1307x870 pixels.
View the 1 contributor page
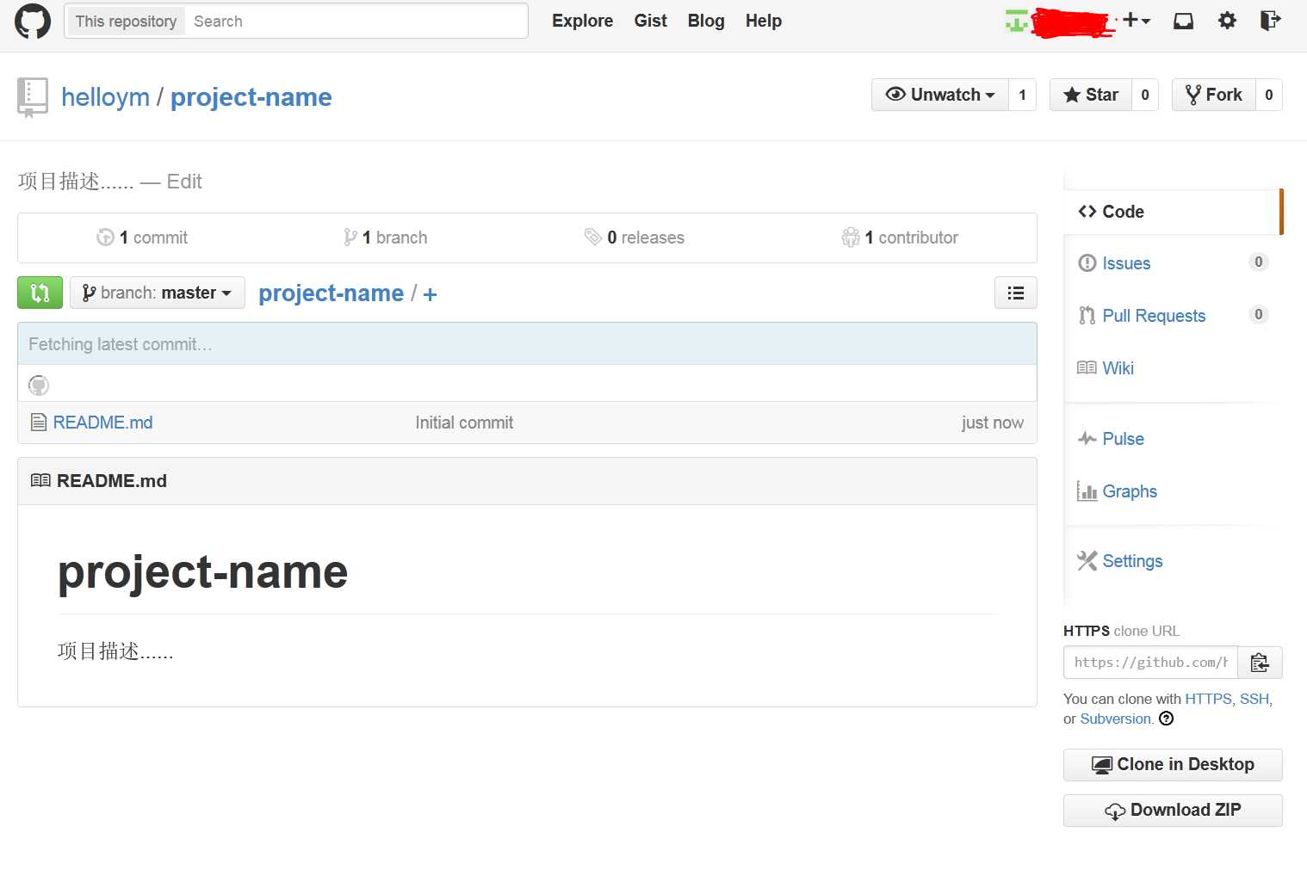(900, 238)
